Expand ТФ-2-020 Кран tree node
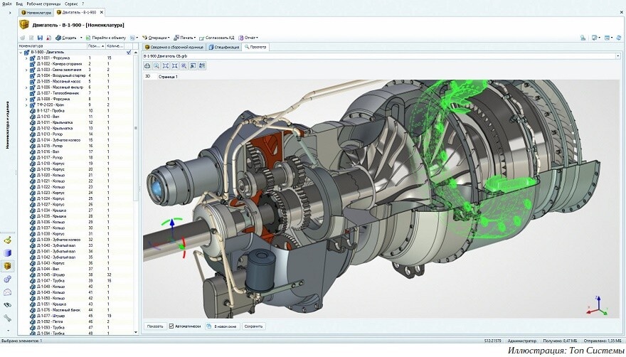 (26, 105)
